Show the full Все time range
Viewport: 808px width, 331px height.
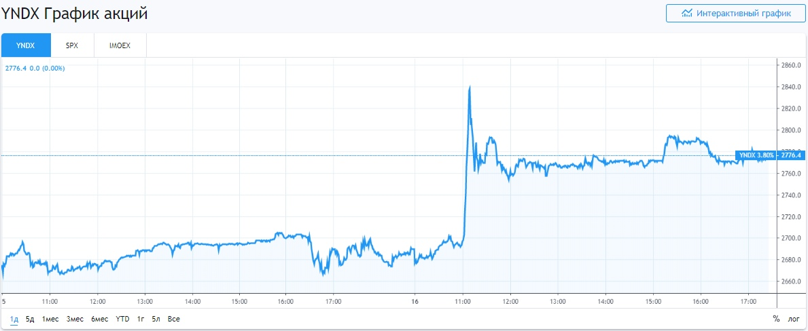click(x=173, y=319)
